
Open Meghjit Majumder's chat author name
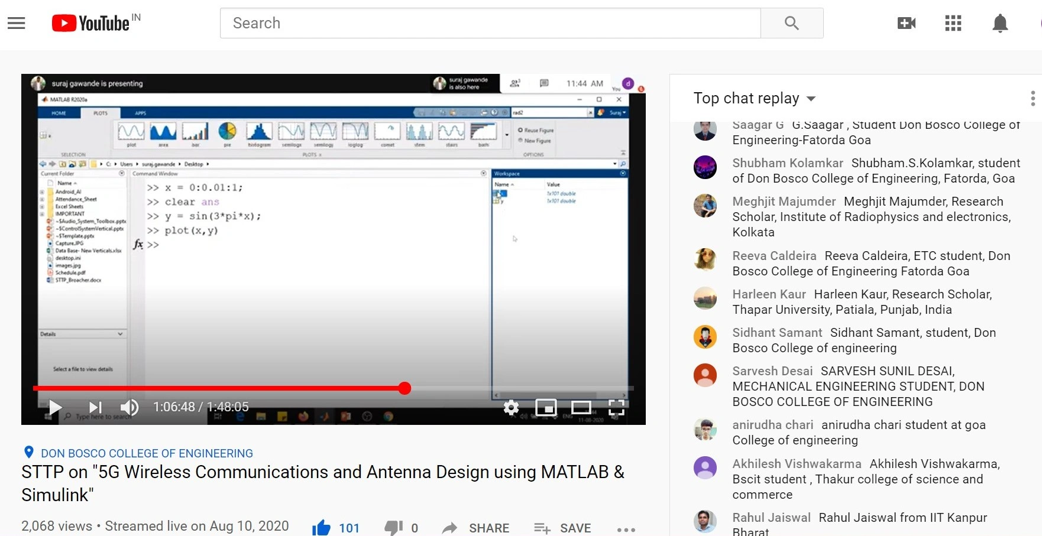[784, 202]
